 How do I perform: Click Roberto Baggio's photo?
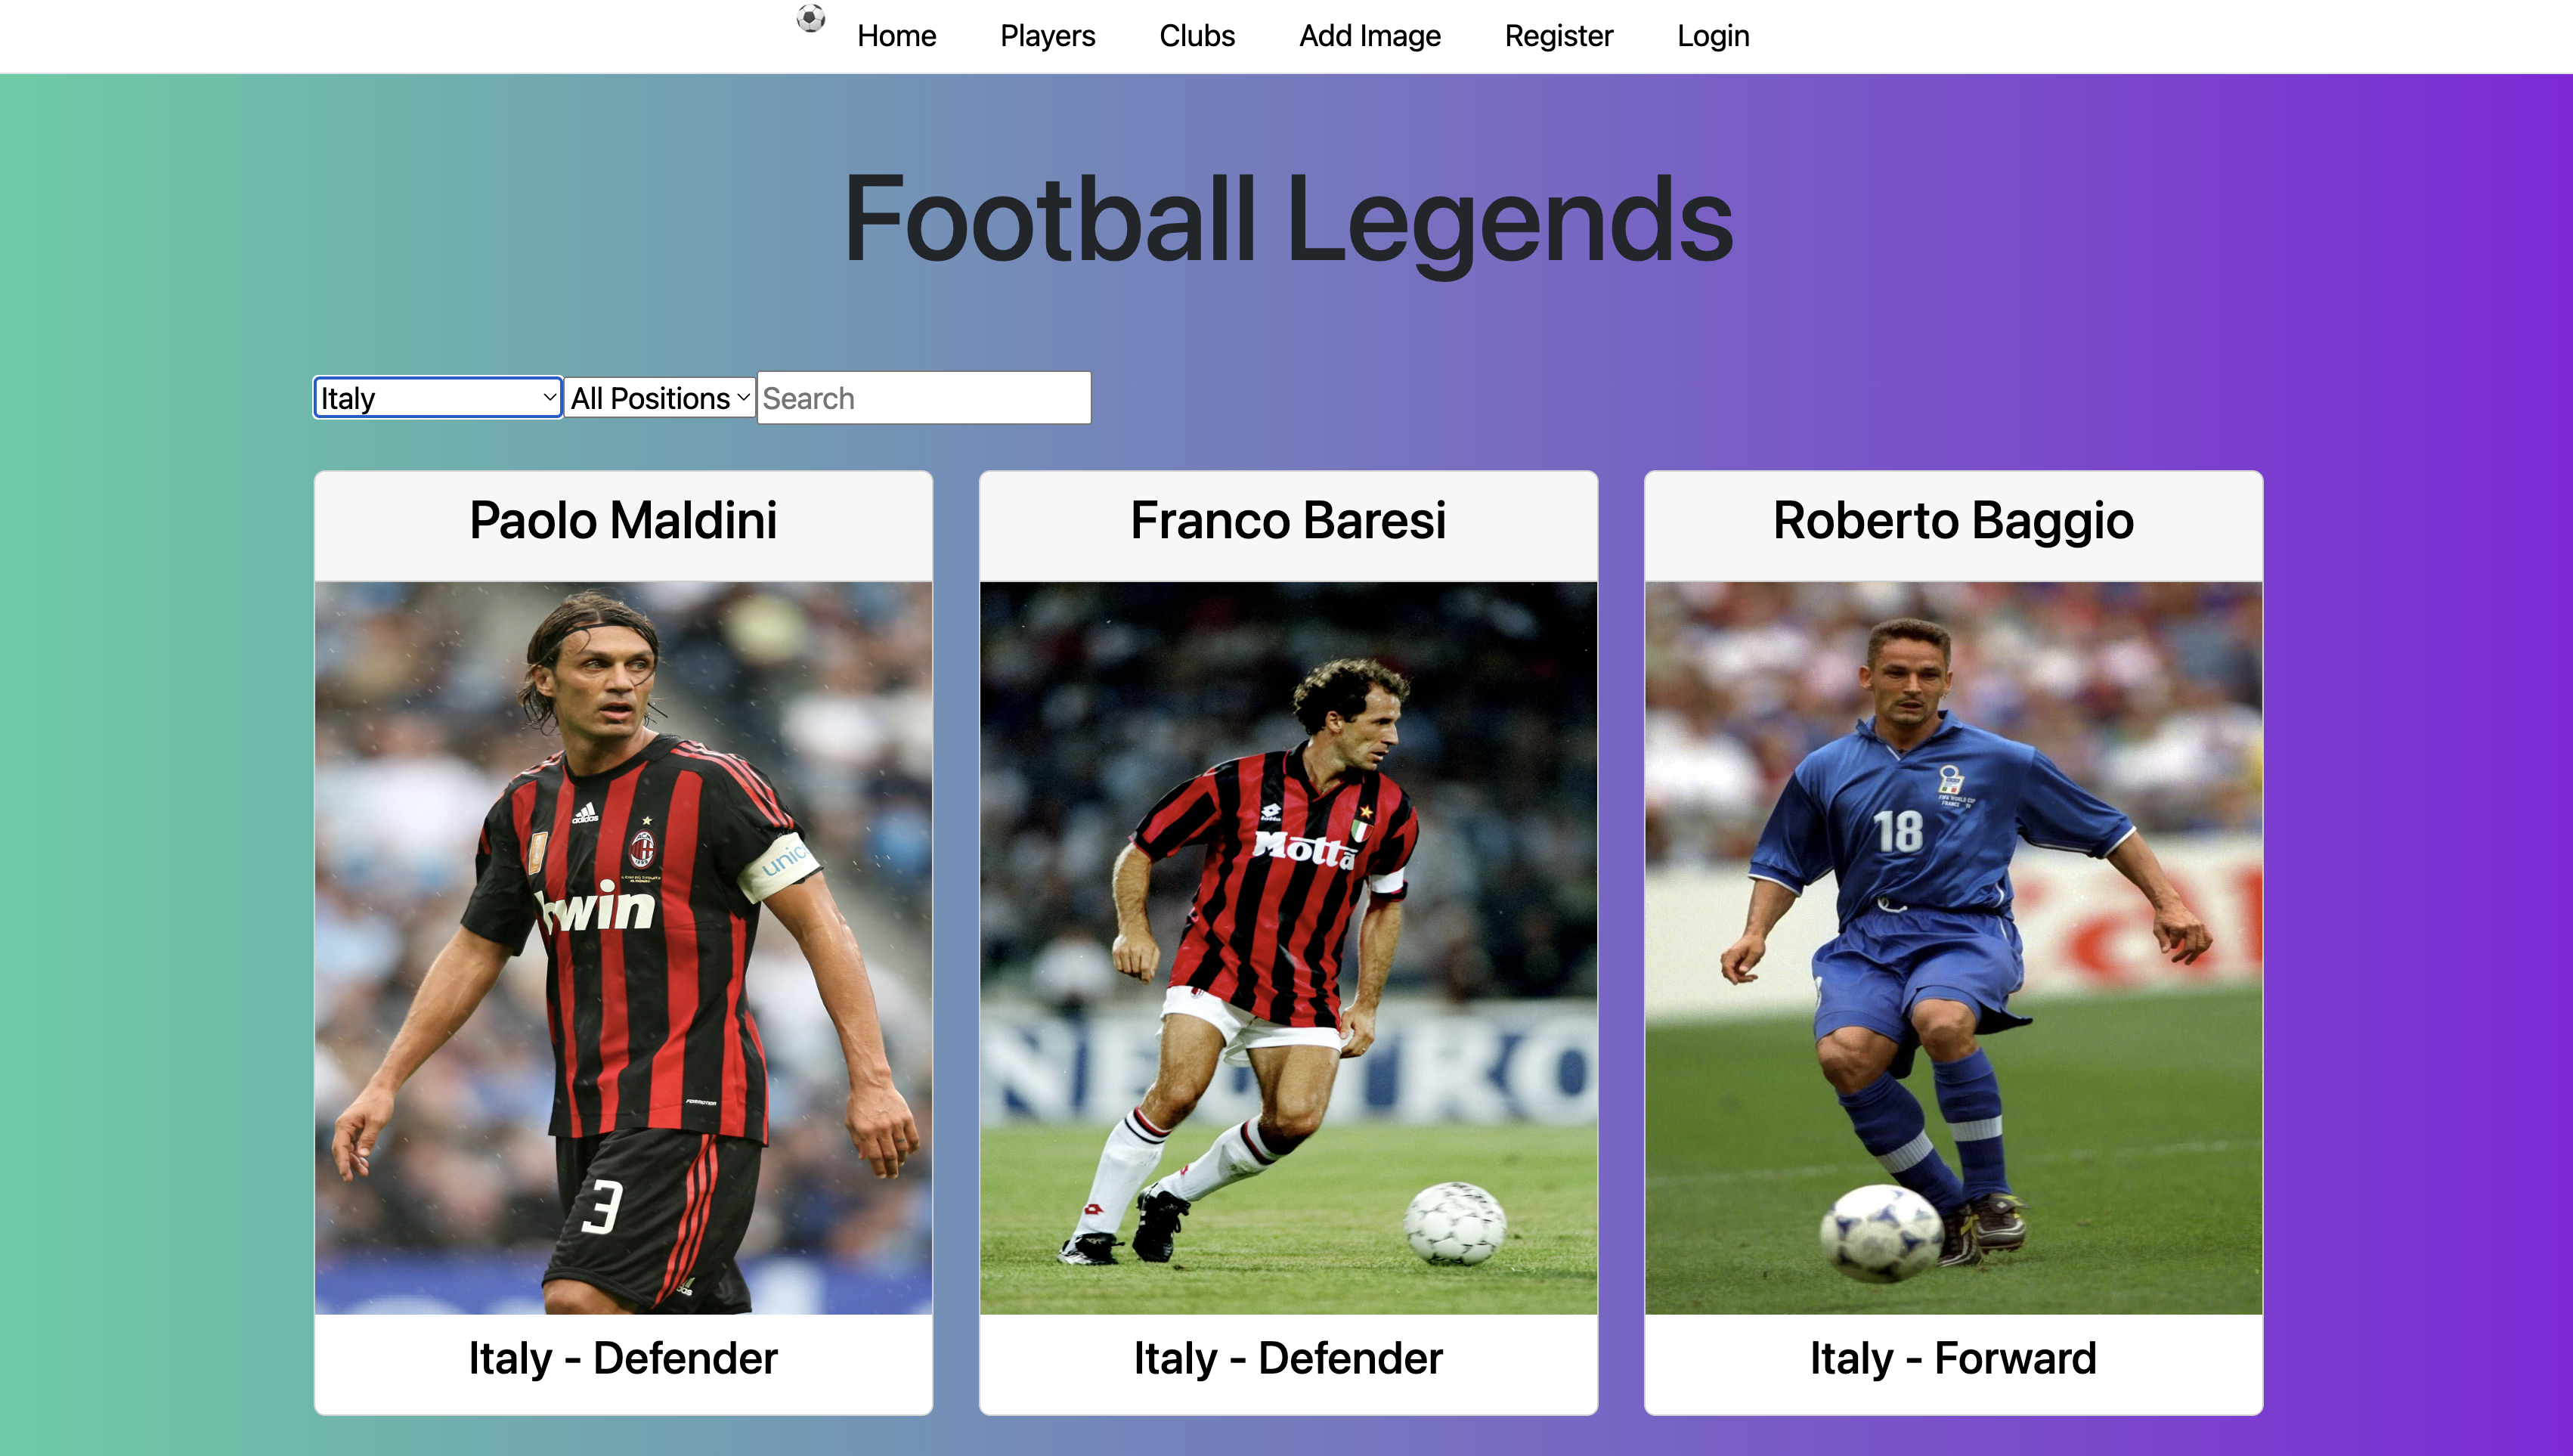point(1953,948)
